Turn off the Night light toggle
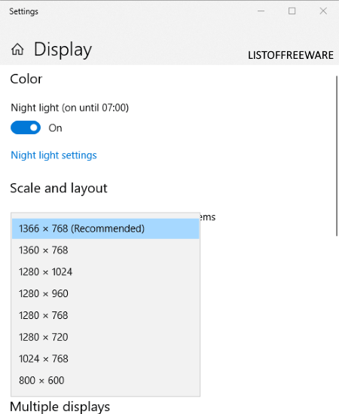Screen dimensions: 339x414 tap(26, 127)
